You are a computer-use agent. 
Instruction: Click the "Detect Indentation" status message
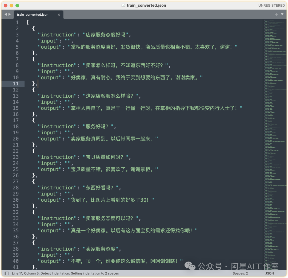pyautogui.click(x=80, y=273)
